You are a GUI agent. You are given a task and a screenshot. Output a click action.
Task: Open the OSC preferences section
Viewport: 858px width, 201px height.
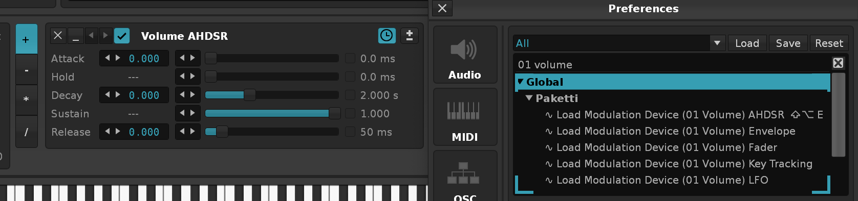point(465,176)
